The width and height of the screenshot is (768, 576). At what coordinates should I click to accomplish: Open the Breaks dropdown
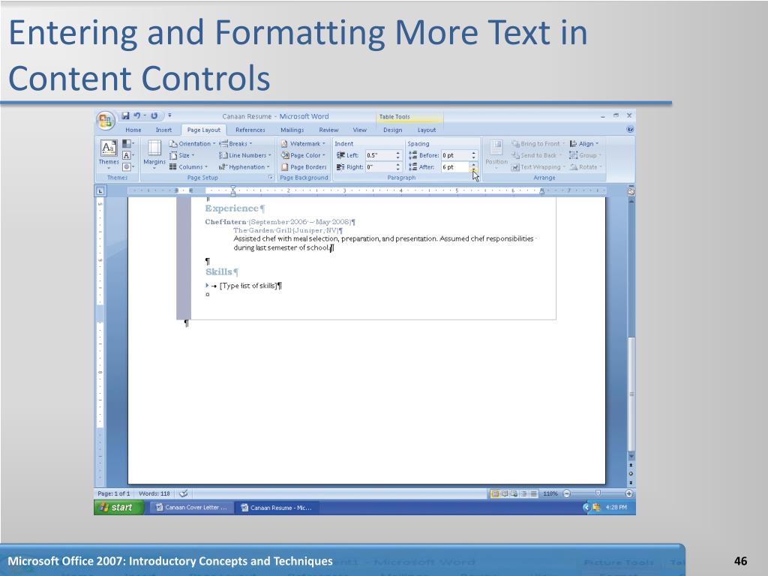235,143
